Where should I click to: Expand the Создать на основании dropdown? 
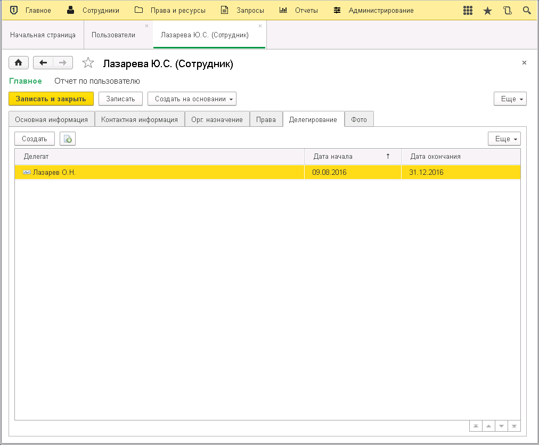[192, 99]
